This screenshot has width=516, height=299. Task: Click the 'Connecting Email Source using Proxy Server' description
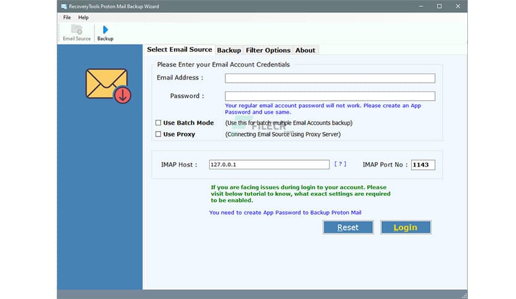pyautogui.click(x=283, y=134)
